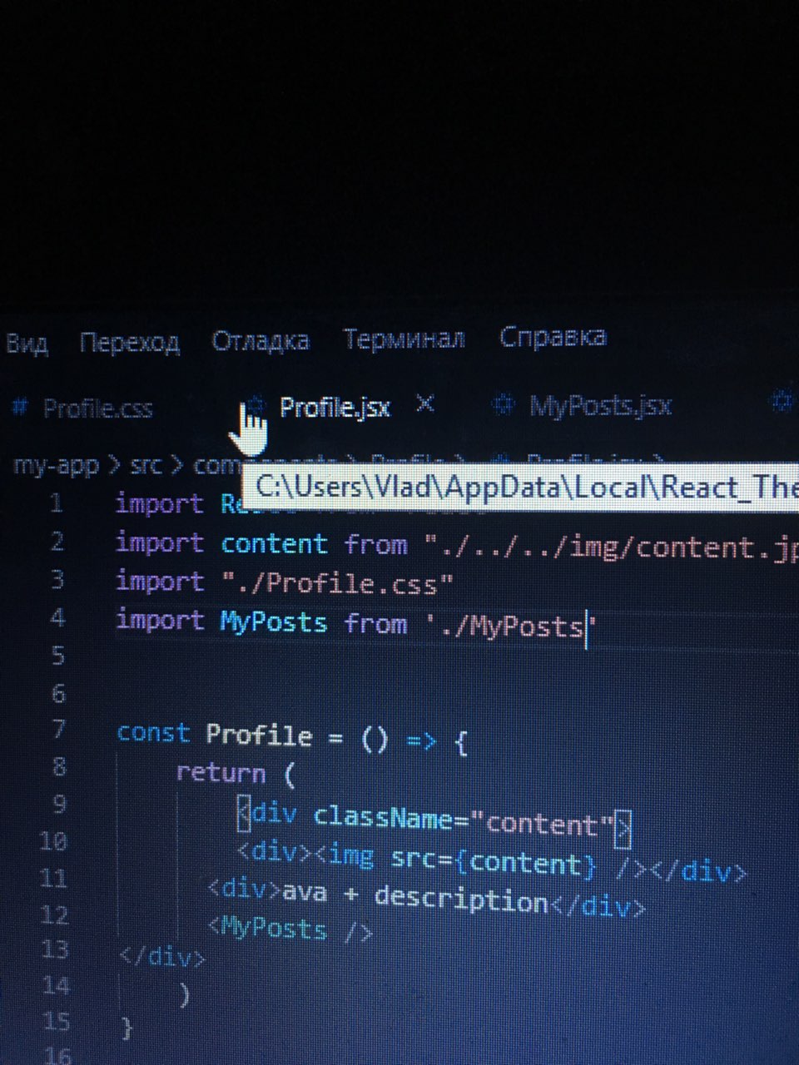The width and height of the screenshot is (799, 1065).
Task: Open the Терминал menu
Action: (404, 339)
